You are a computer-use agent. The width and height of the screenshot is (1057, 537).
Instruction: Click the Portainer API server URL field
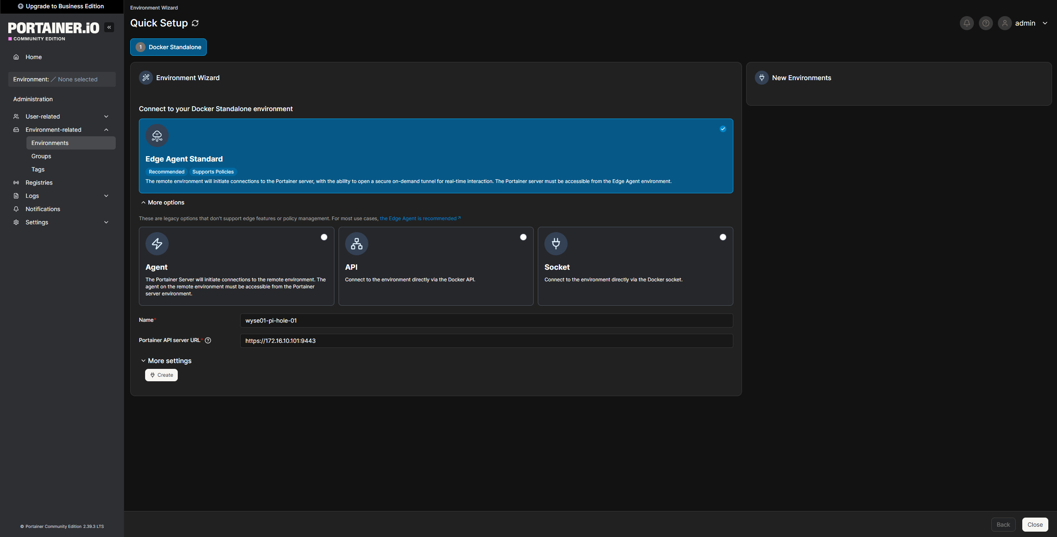(487, 341)
